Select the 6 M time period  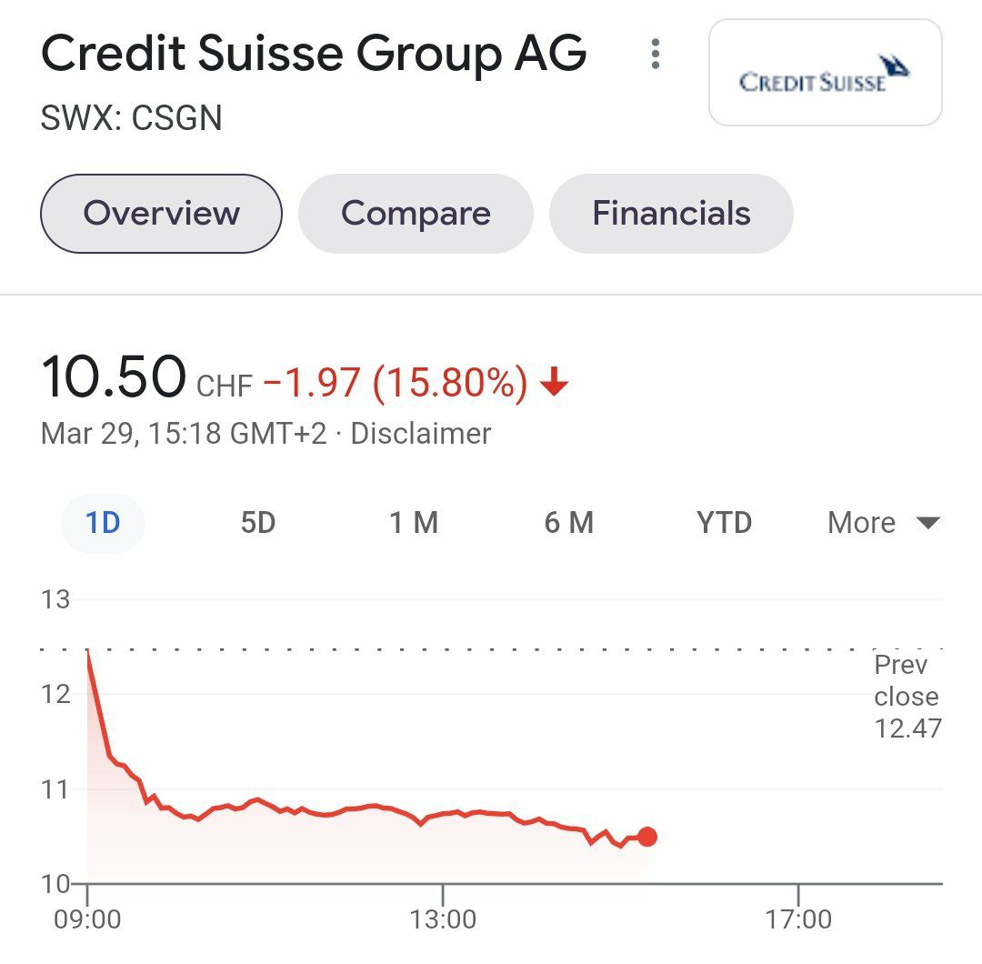coord(569,523)
